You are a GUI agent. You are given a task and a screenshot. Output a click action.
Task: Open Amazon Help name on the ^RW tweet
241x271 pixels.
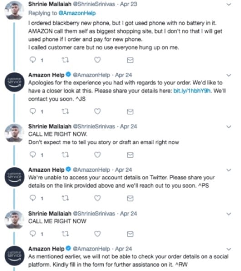46,249
